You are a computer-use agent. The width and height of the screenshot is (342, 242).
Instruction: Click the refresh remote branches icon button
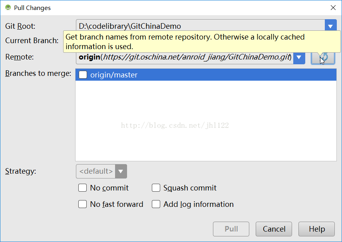click(323, 58)
